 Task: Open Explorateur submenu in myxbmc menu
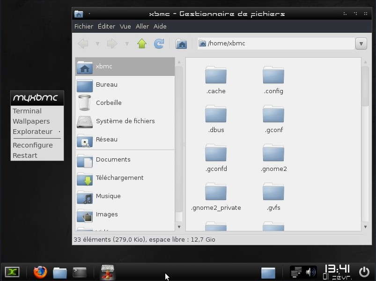33,132
